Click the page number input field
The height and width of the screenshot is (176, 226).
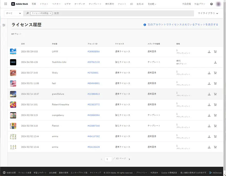[x=108, y=159]
